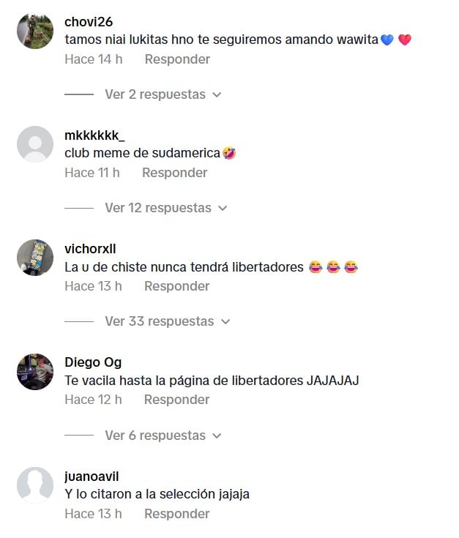The image size is (459, 538).
Task: Click vichorxll's profile avatar
Action: (x=35, y=258)
